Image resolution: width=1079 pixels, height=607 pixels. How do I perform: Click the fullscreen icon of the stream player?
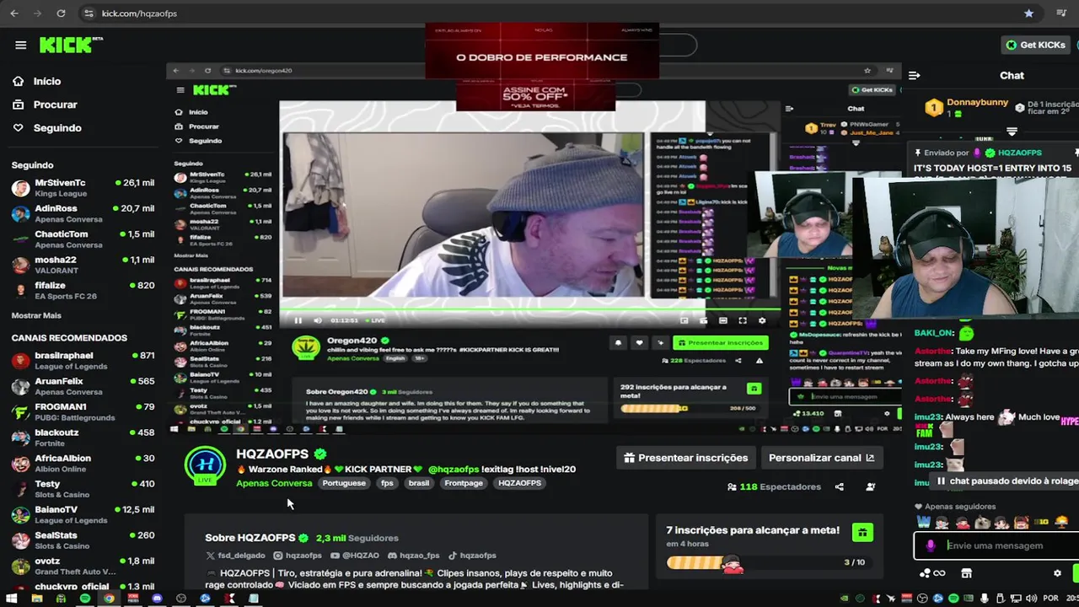point(743,320)
